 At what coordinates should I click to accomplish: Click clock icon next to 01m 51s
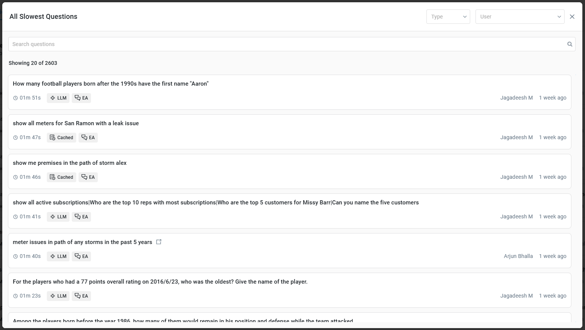pyautogui.click(x=15, y=98)
